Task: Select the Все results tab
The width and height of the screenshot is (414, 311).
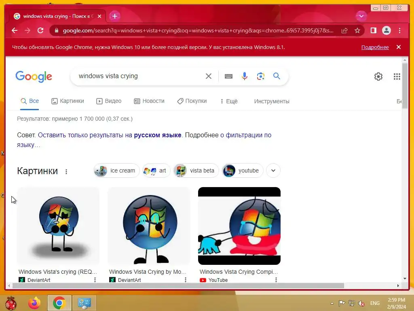Action: pyautogui.click(x=30, y=101)
